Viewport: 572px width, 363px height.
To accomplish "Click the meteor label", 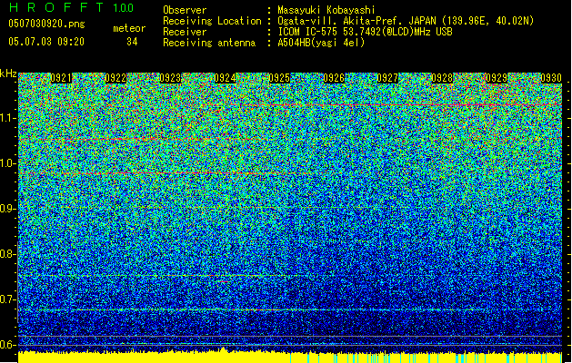I will tap(129, 28).
